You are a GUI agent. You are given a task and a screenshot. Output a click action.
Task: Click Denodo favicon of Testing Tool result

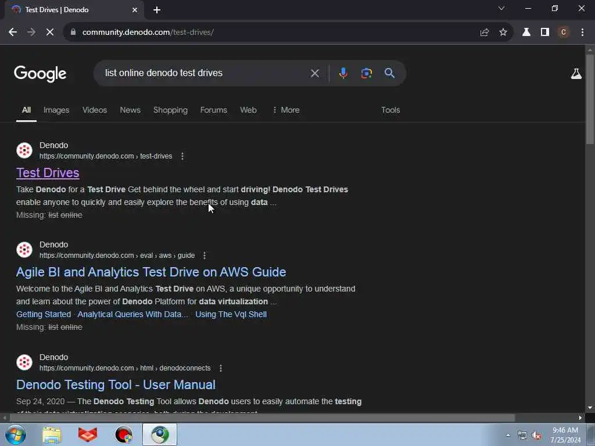coord(24,362)
